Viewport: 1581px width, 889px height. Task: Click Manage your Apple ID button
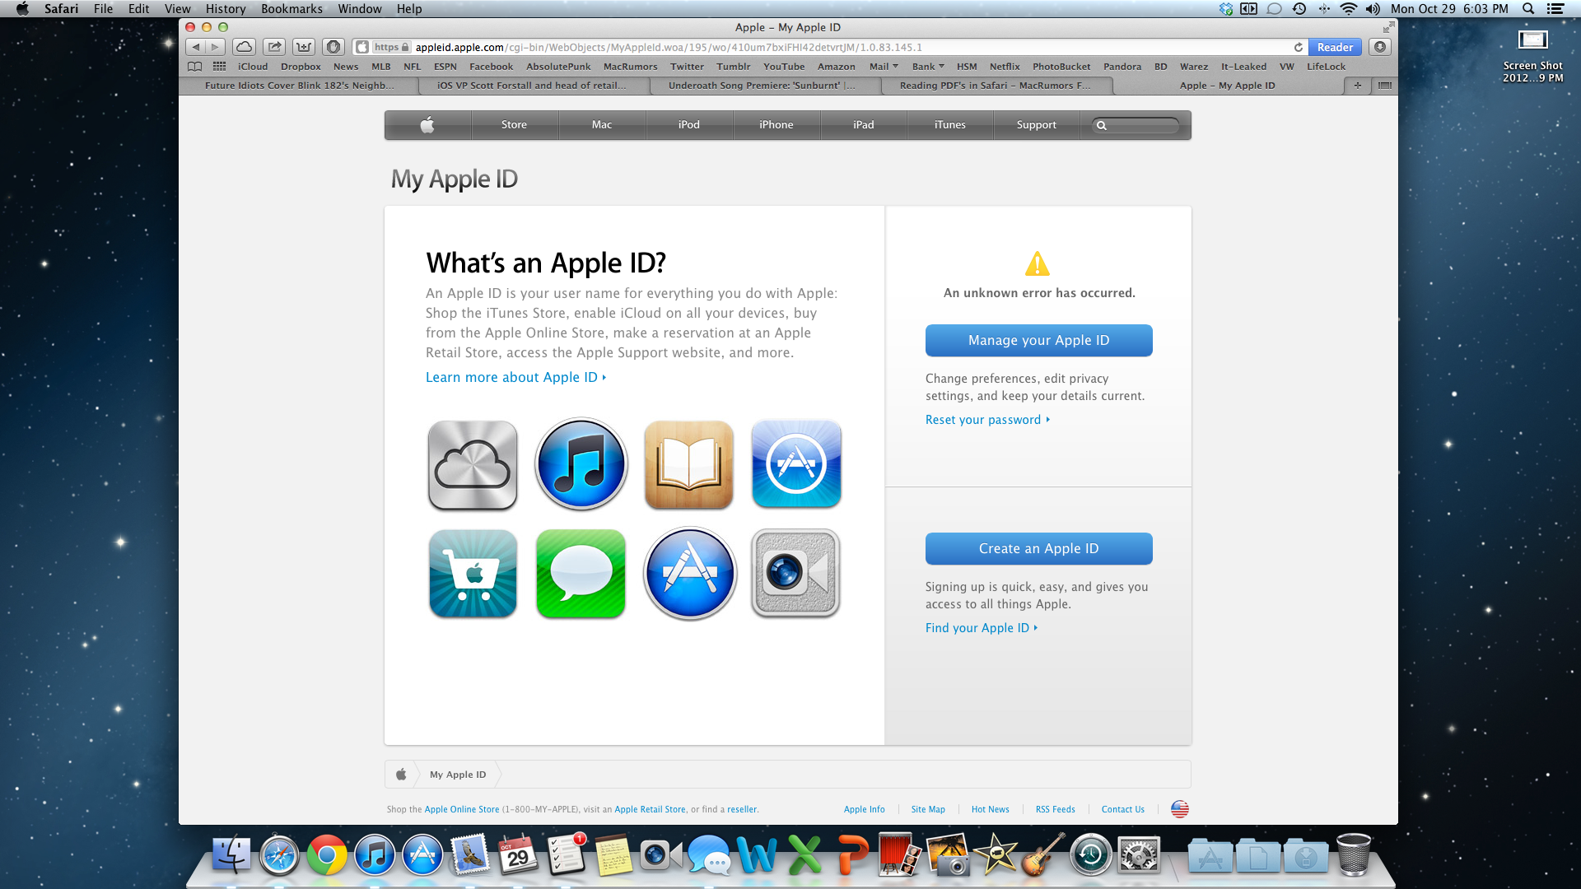click(1038, 341)
